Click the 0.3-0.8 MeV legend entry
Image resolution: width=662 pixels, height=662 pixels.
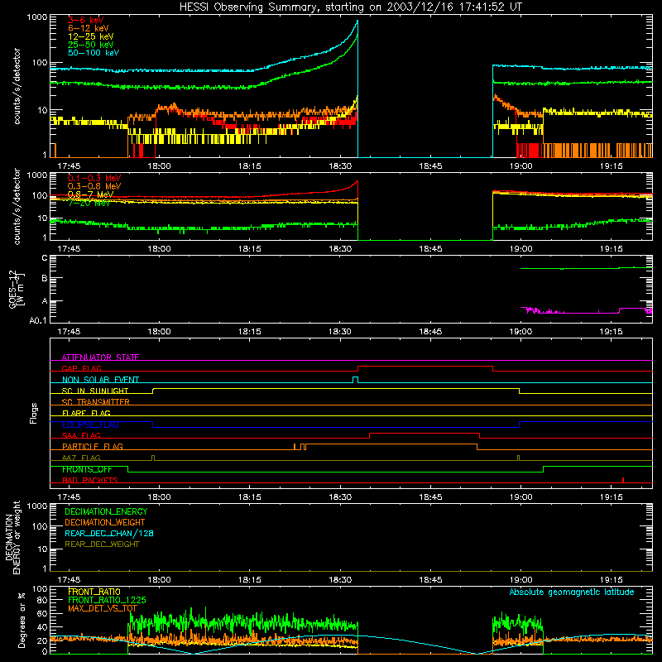94,186
